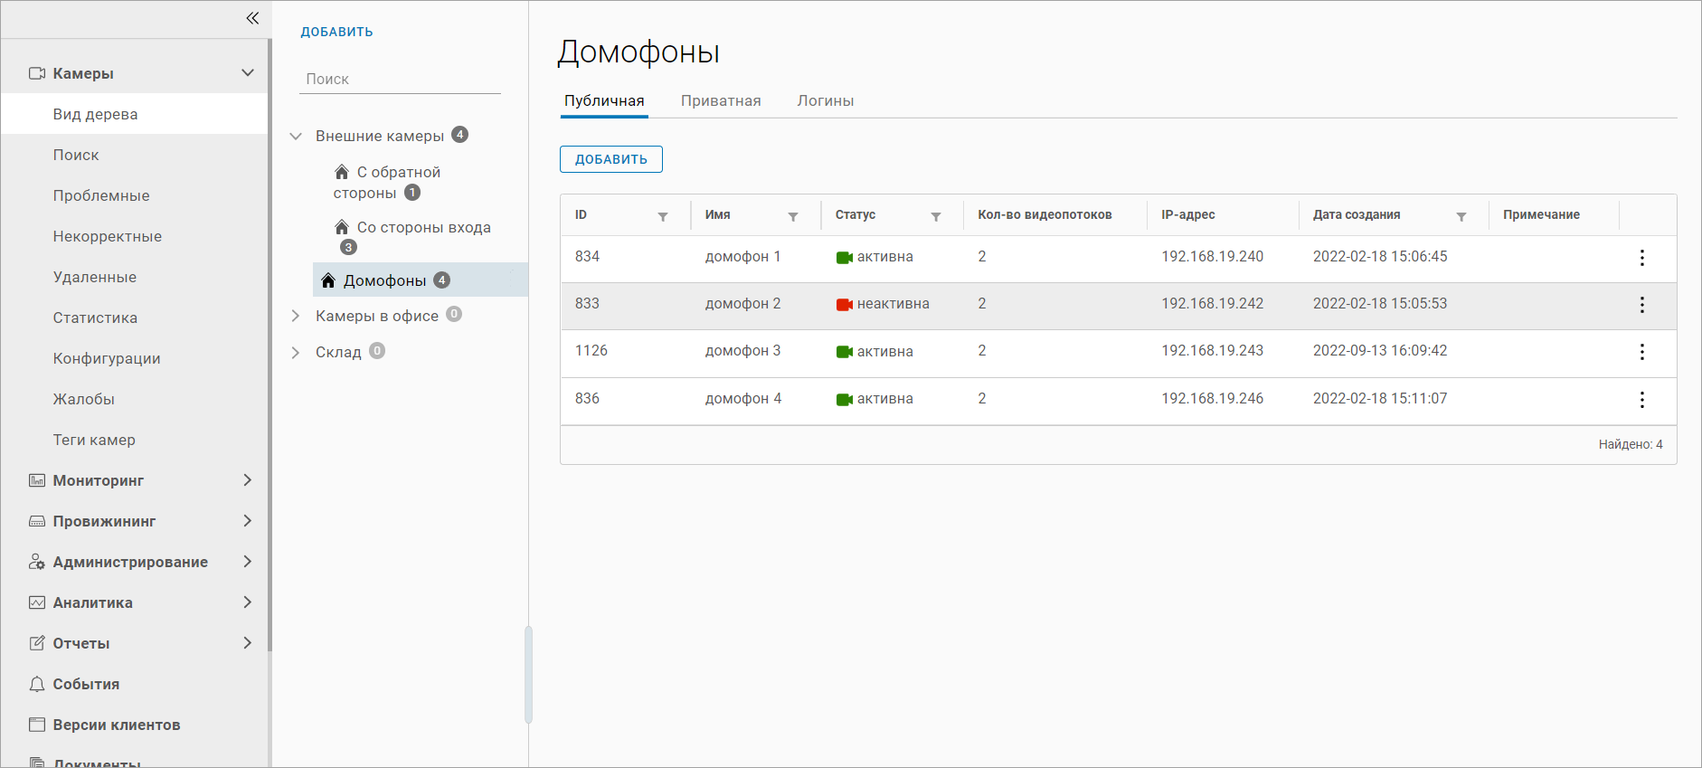Click the Поиск field in tree panel
This screenshot has height=768, width=1702.
point(400,80)
